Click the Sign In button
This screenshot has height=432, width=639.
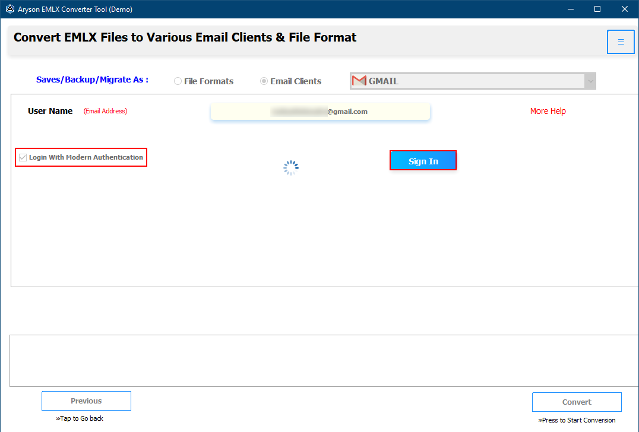point(423,161)
